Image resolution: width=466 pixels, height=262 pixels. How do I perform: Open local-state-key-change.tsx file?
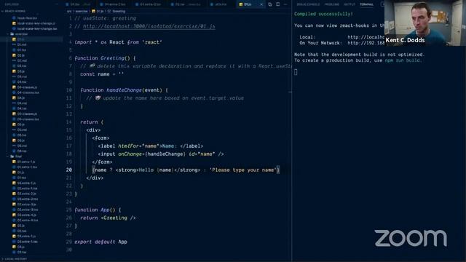pos(37,29)
